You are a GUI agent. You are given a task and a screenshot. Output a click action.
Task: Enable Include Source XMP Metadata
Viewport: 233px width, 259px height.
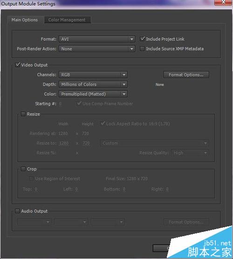pos(142,49)
